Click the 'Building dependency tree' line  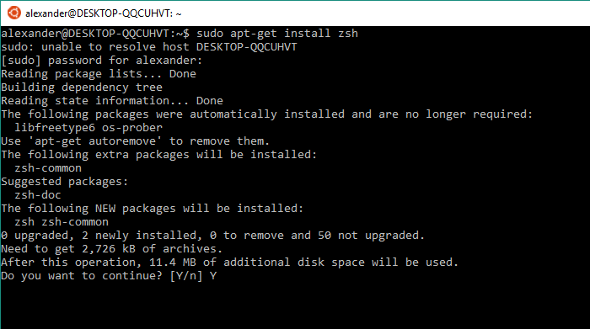[82, 88]
